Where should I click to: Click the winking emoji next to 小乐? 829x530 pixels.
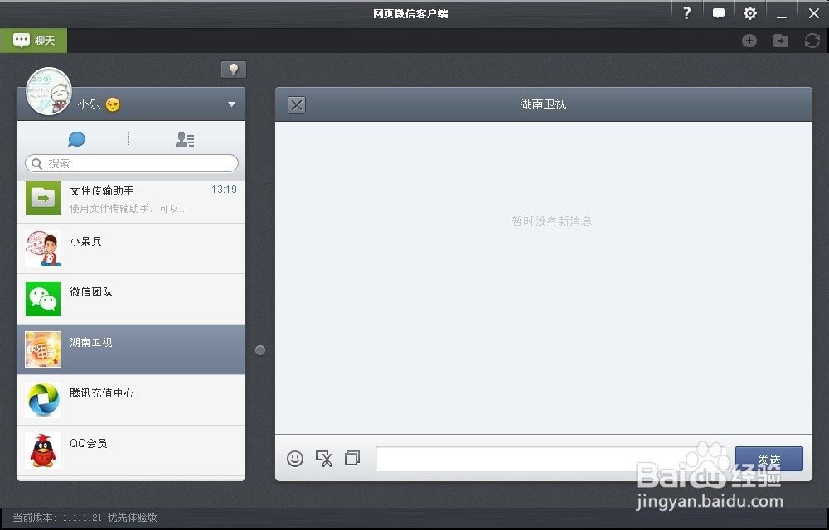pos(113,104)
